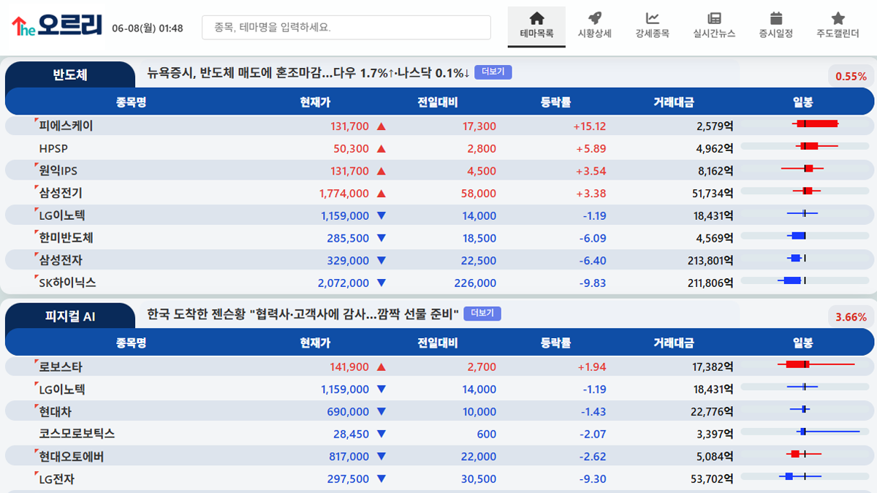The width and height of the screenshot is (877, 493).
Task: Click the up arrow beside HPSP price
Action: (380, 149)
